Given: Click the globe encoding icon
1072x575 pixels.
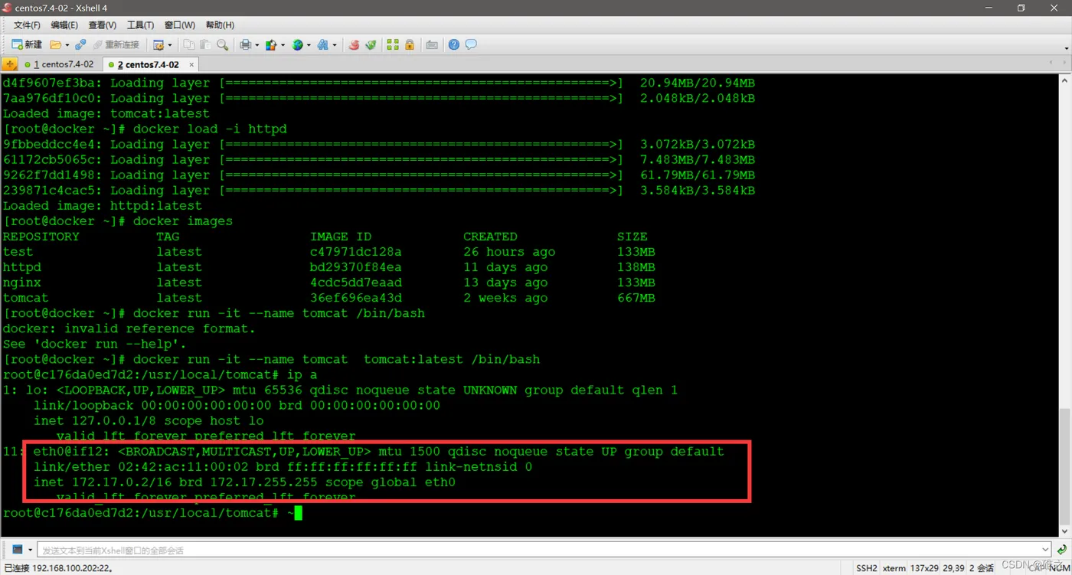Looking at the screenshot, I should pyautogui.click(x=297, y=45).
